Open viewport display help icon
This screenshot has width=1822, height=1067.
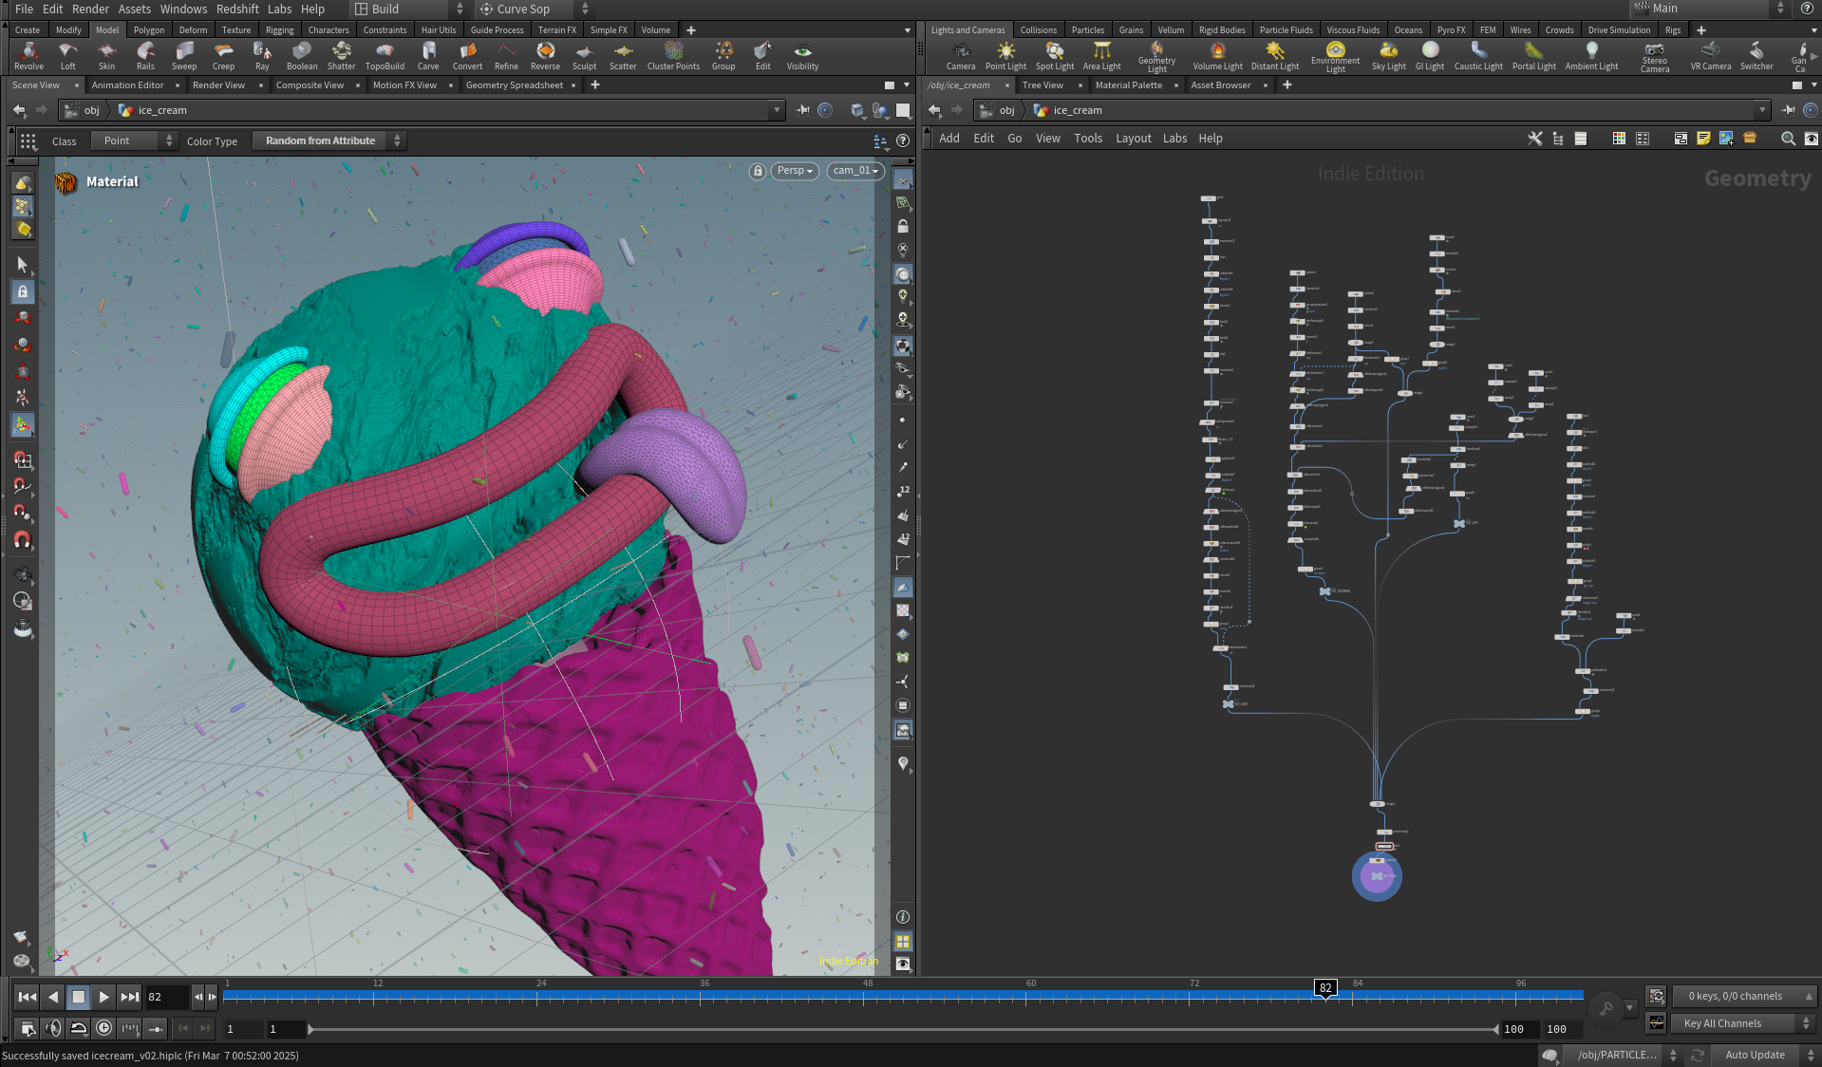(x=903, y=140)
